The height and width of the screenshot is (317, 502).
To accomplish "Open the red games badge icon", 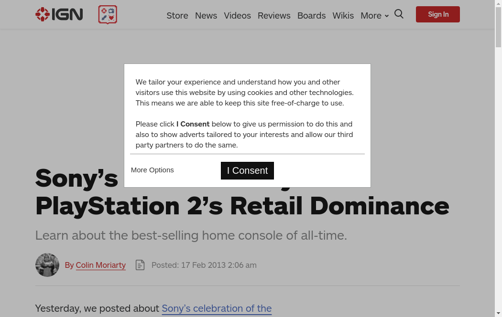I will click(x=108, y=15).
